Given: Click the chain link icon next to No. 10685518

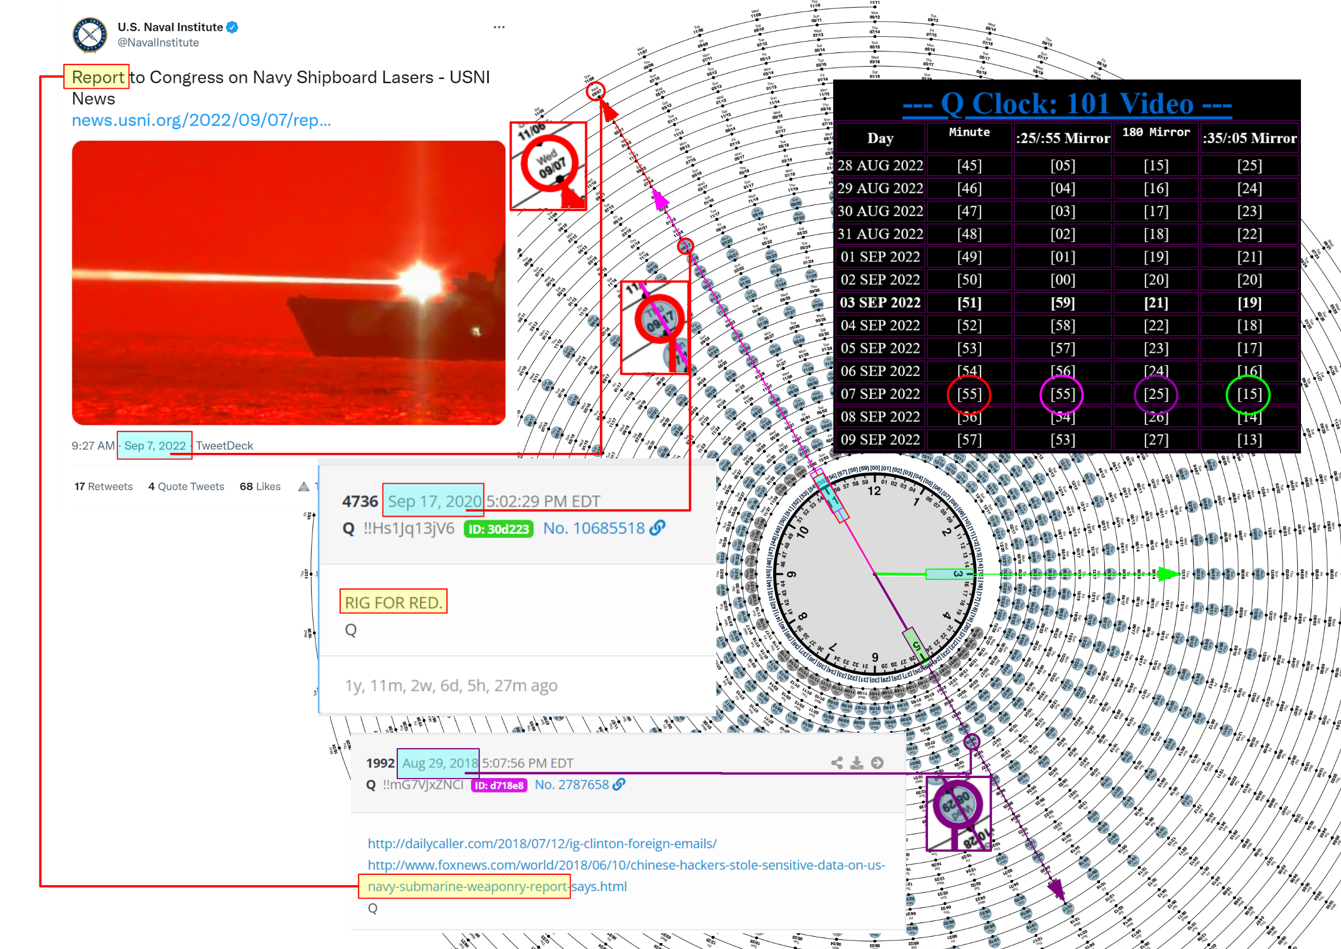Looking at the screenshot, I should coord(658,528).
